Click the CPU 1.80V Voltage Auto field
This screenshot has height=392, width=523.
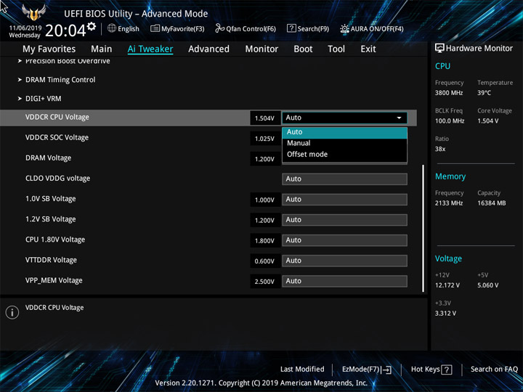click(x=344, y=240)
